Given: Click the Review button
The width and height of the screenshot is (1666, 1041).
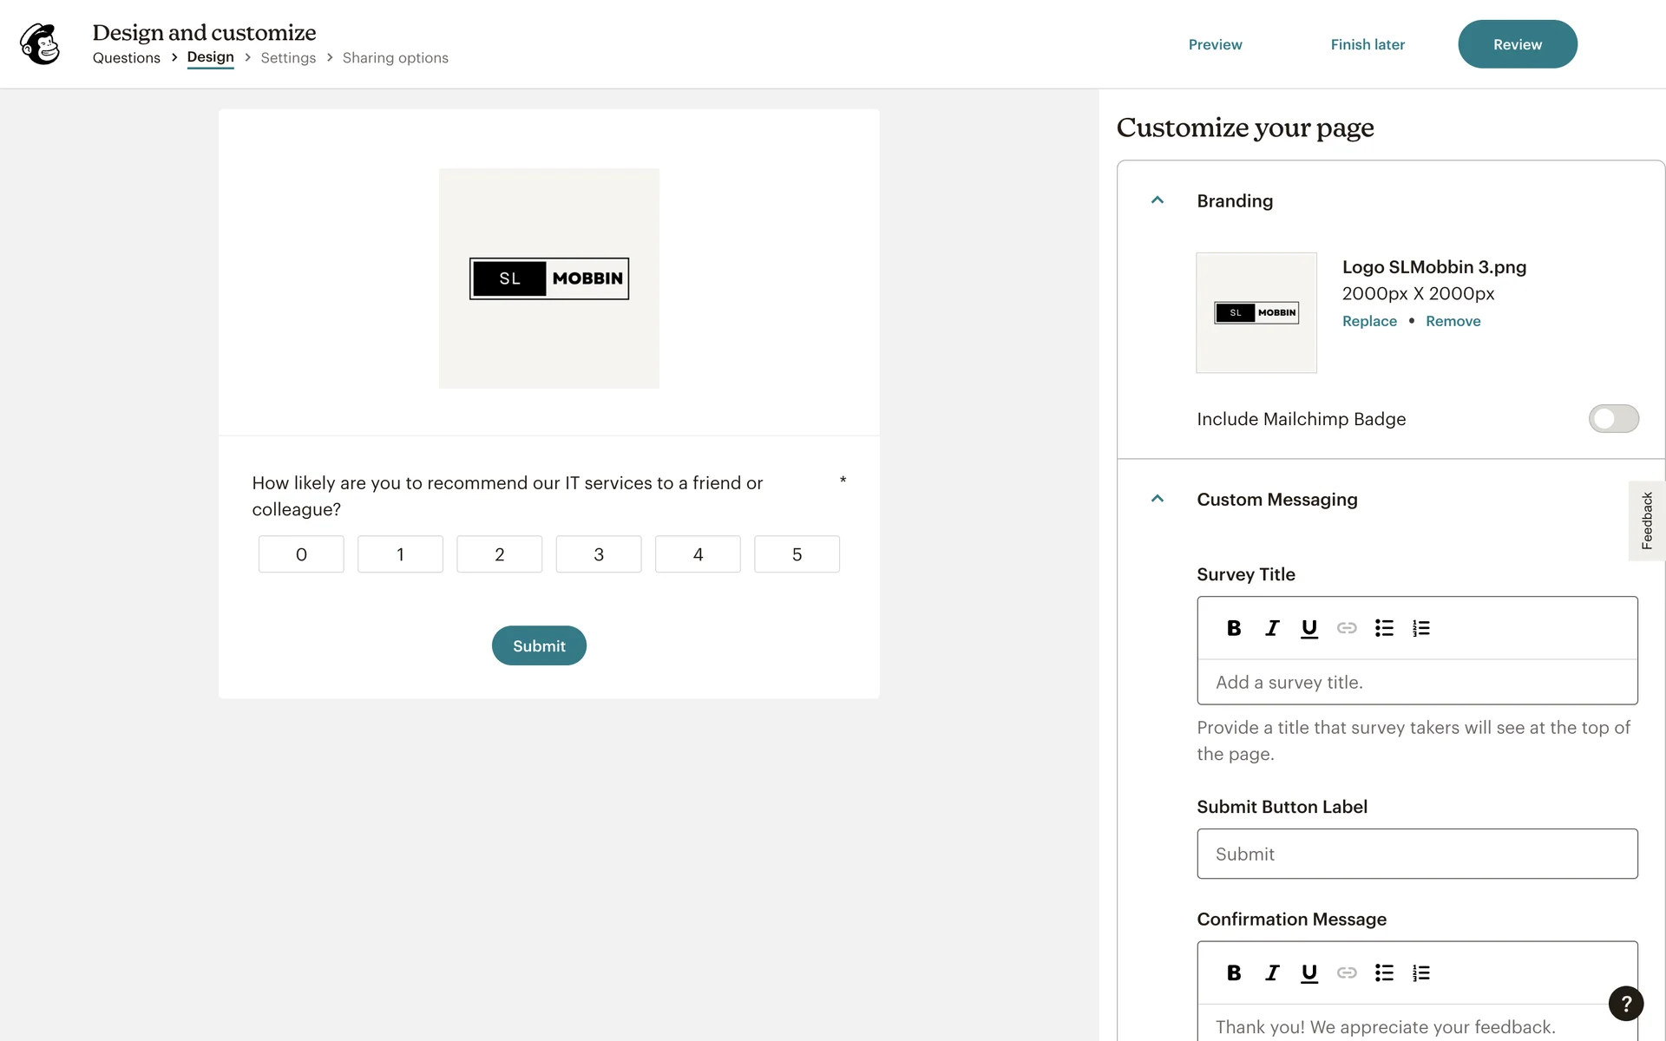Looking at the screenshot, I should coord(1517,44).
